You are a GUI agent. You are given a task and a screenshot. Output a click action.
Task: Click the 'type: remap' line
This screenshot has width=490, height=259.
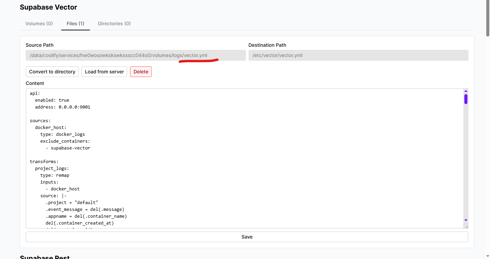(55, 175)
